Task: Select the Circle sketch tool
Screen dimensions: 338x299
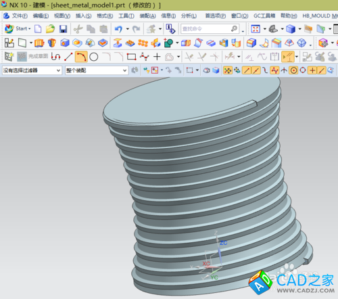Action: click(93, 57)
